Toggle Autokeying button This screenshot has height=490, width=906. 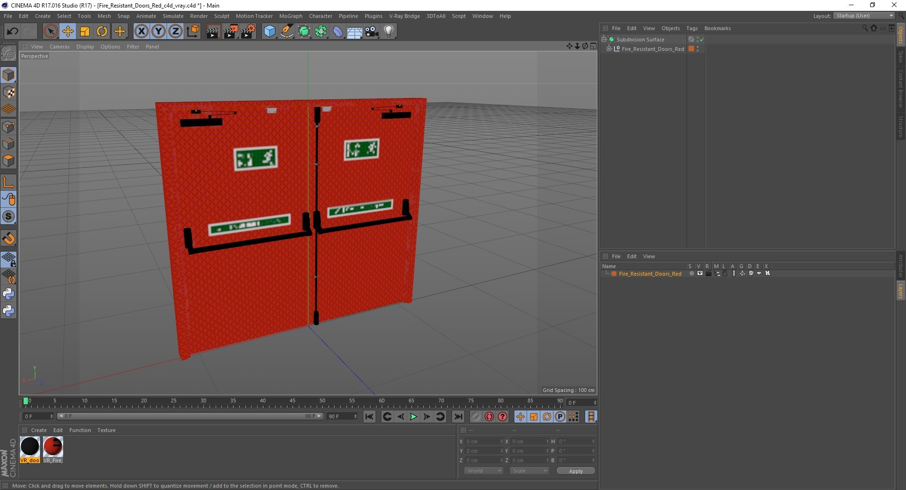pos(489,416)
